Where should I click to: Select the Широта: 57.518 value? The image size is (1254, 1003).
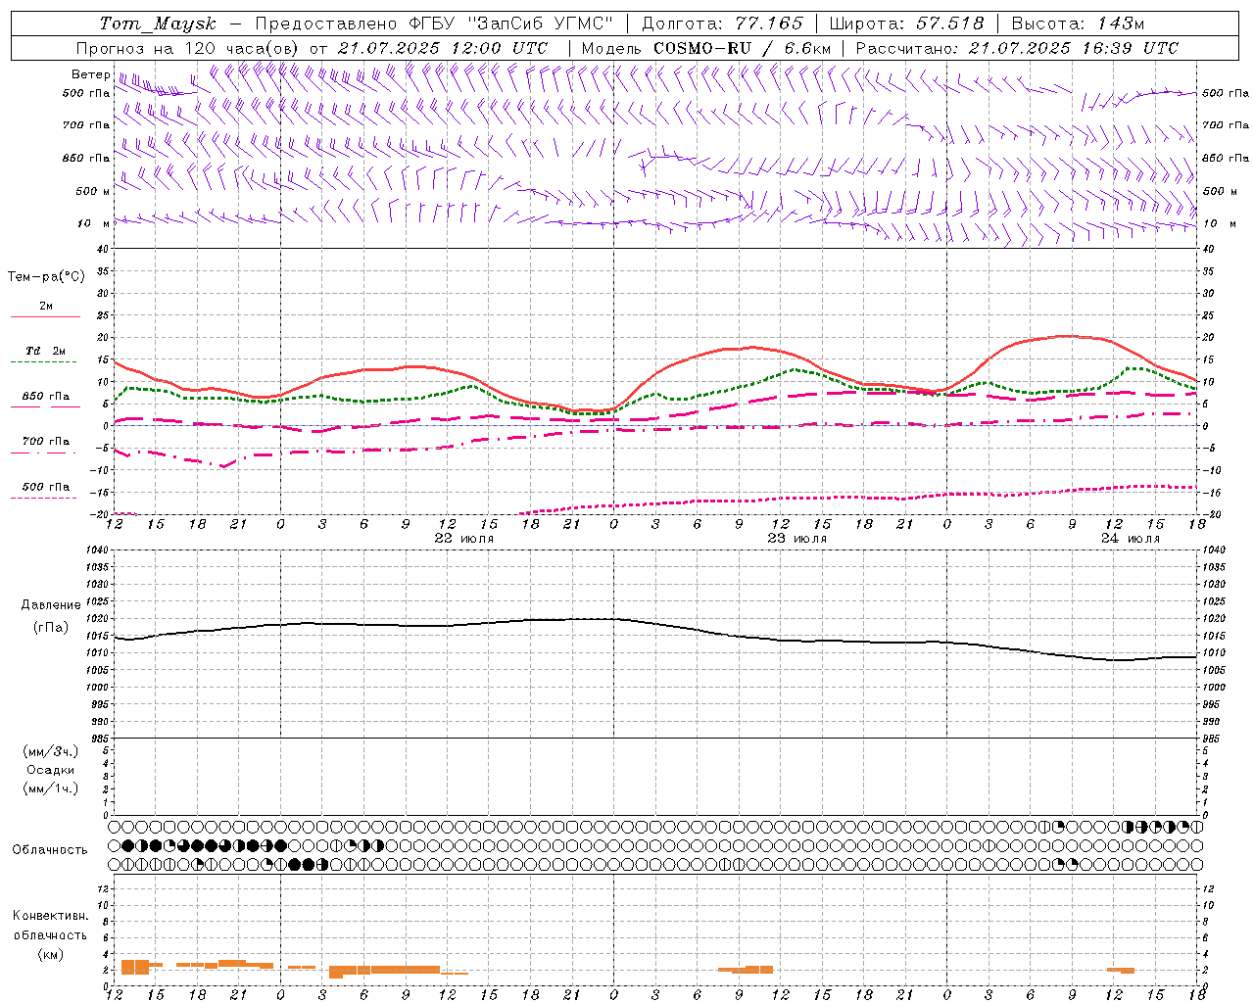[906, 24]
